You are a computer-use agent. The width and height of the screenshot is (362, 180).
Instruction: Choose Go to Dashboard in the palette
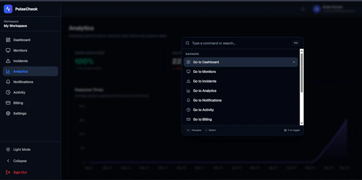[241, 62]
